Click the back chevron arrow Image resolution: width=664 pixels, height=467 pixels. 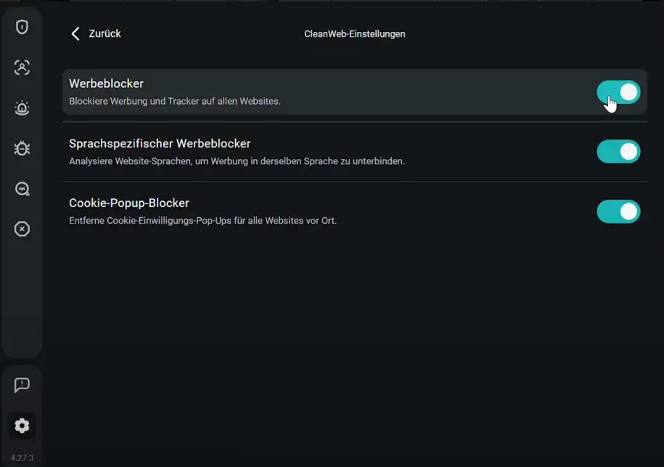click(x=75, y=33)
